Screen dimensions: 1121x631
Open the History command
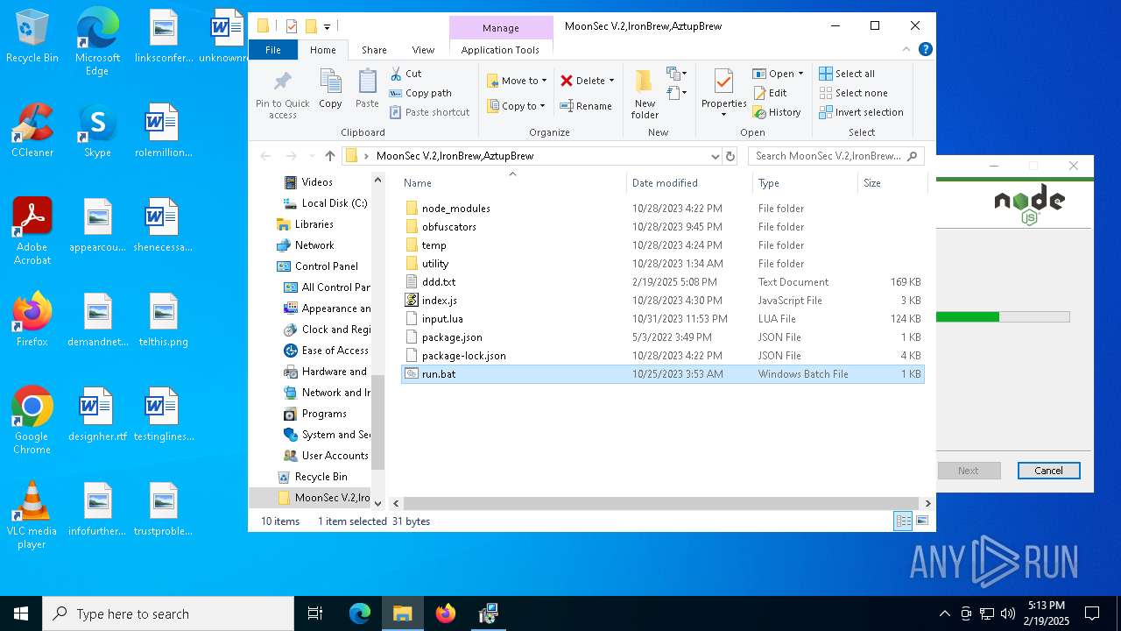pos(777,112)
